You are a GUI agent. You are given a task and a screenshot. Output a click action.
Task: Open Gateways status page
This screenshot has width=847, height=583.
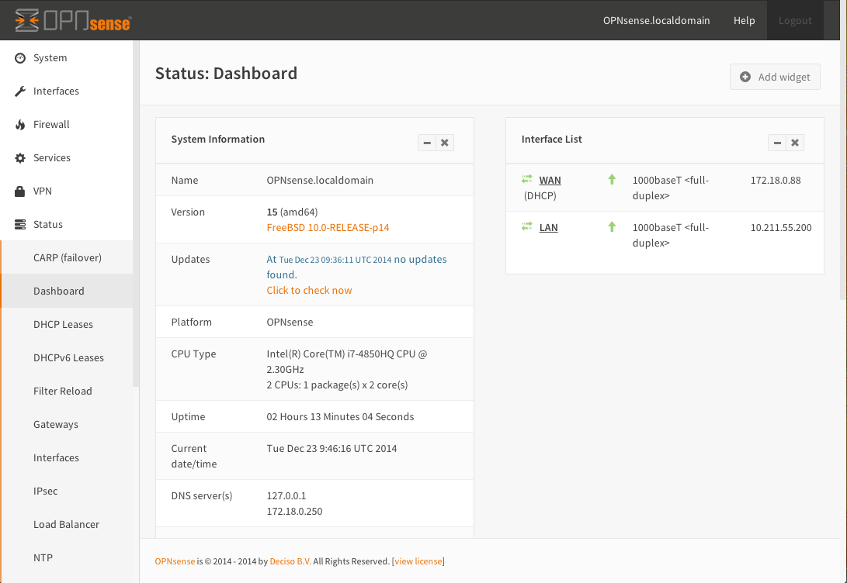coord(67,424)
